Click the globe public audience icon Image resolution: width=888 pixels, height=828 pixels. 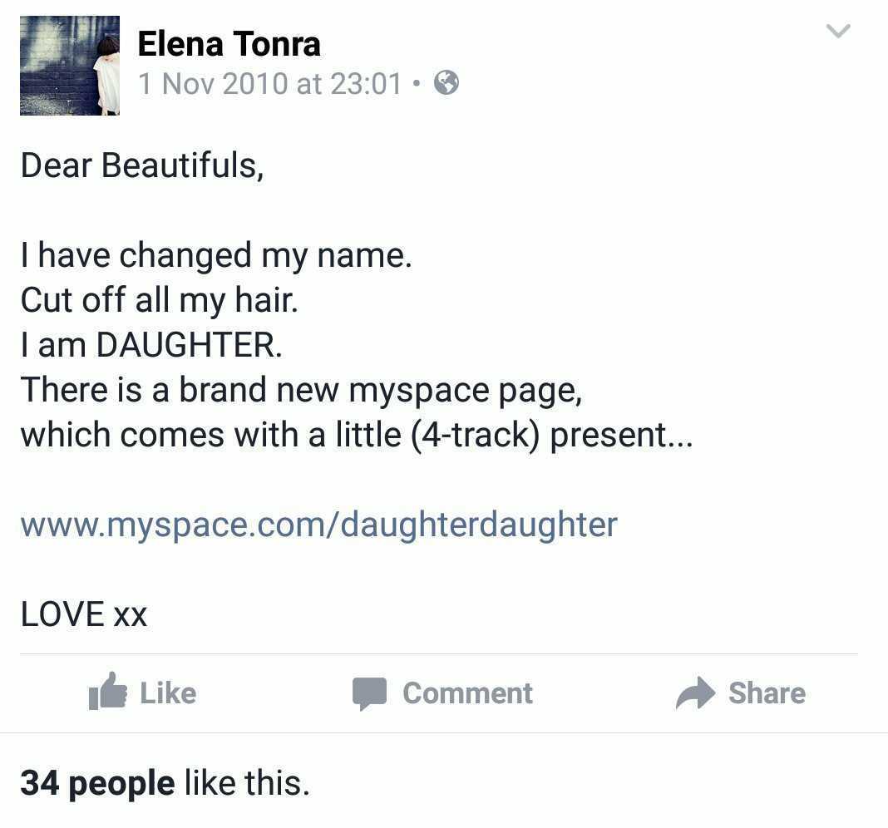point(446,83)
